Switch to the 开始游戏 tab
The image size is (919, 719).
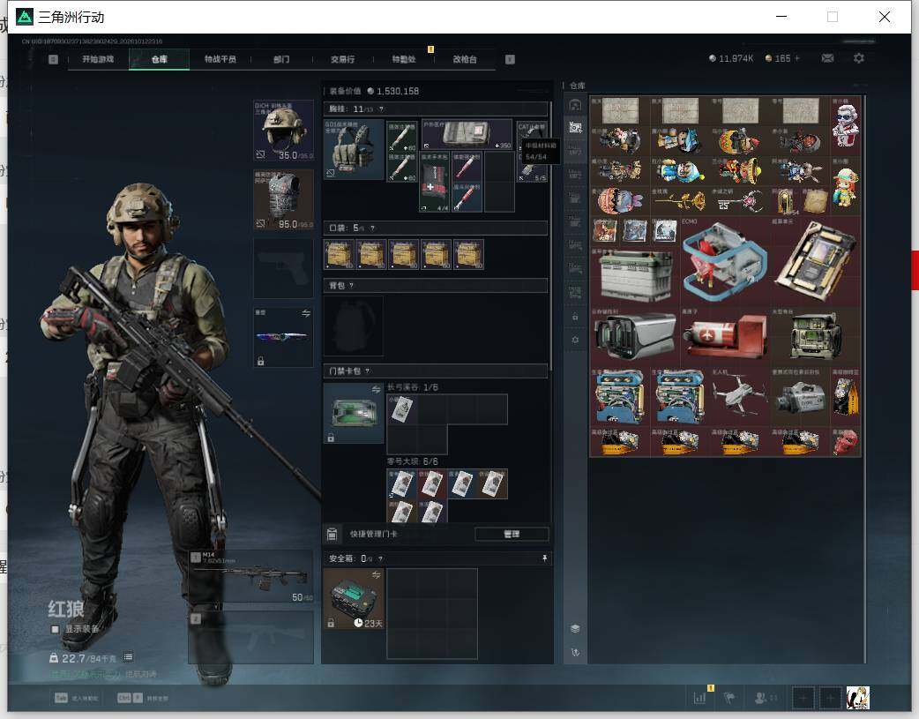click(98, 59)
